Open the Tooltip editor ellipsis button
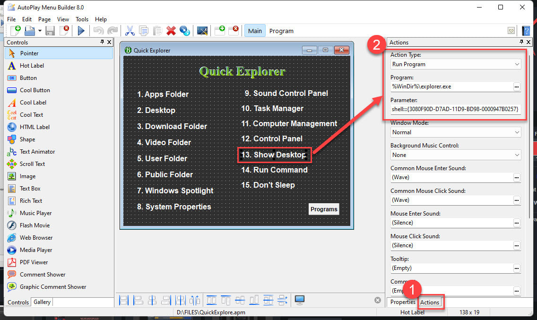 tap(517, 268)
